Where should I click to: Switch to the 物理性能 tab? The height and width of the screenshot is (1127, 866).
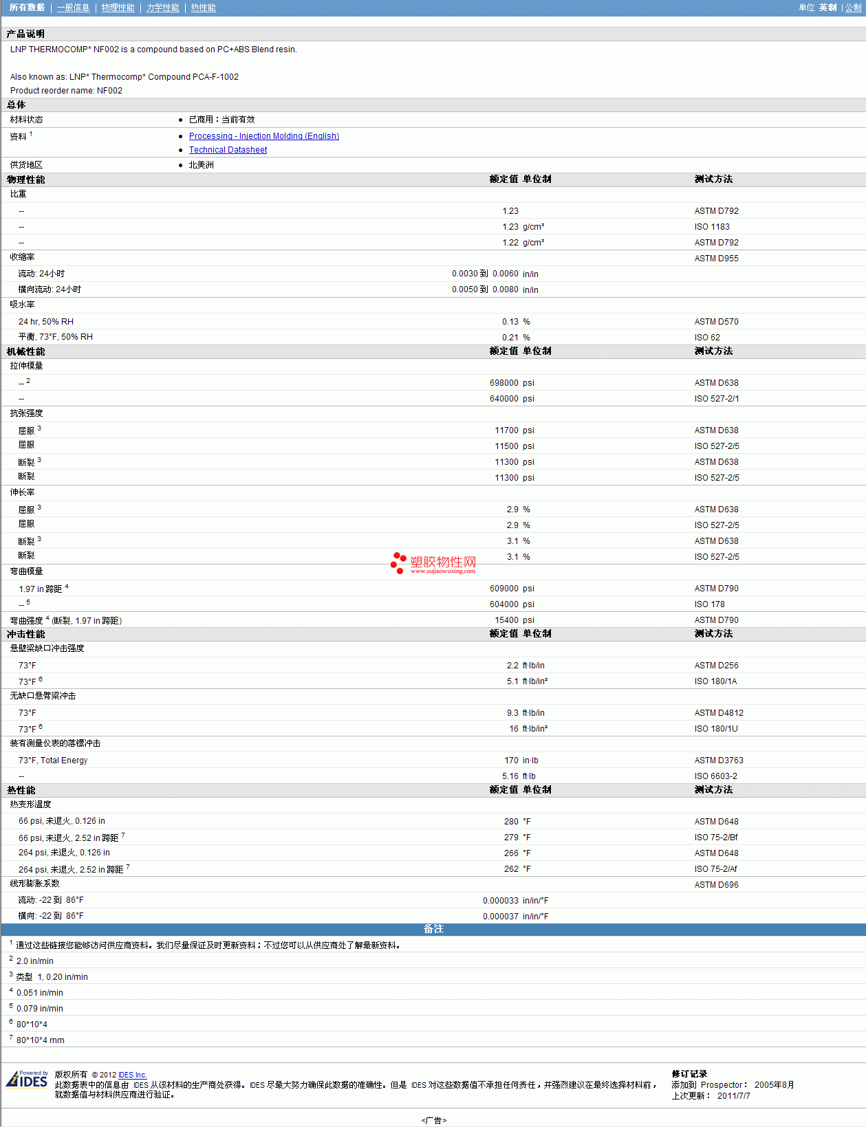click(118, 8)
